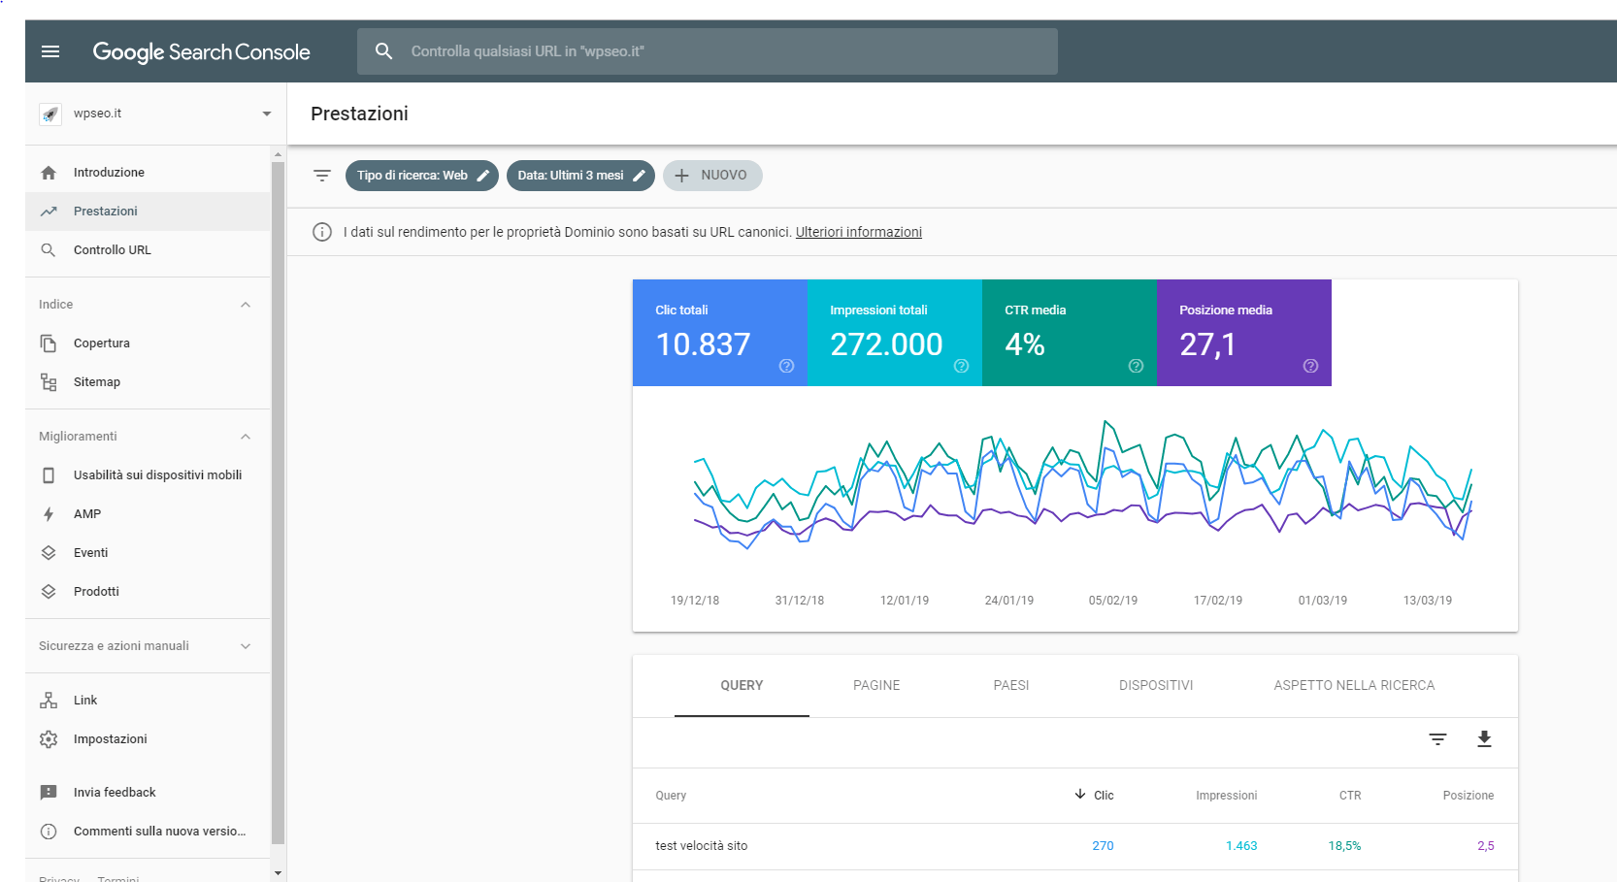Image resolution: width=1617 pixels, height=882 pixels.
Task: Open the navigation hamburger menu
Action: [x=50, y=51]
